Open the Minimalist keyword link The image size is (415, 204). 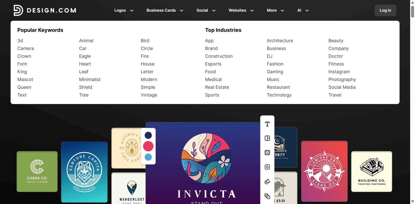[90, 80]
